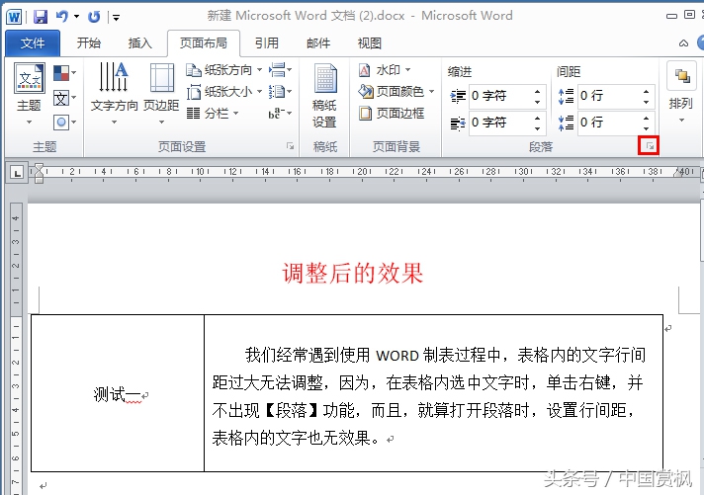Image resolution: width=704 pixels, height=495 pixels.
Task: Click the line numbers icon
Action: pyautogui.click(x=280, y=92)
